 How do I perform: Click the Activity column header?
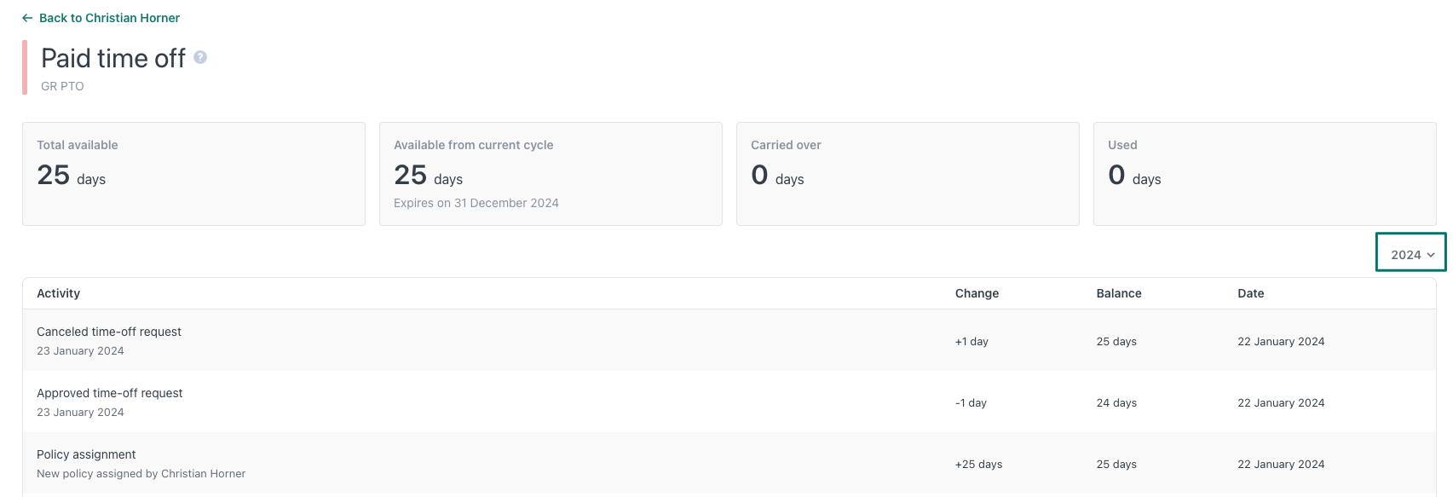click(58, 293)
